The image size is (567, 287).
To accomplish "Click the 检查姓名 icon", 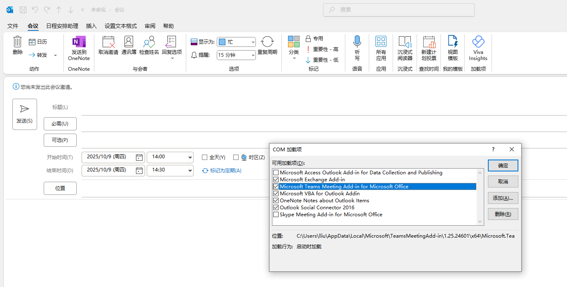I will (x=149, y=42).
